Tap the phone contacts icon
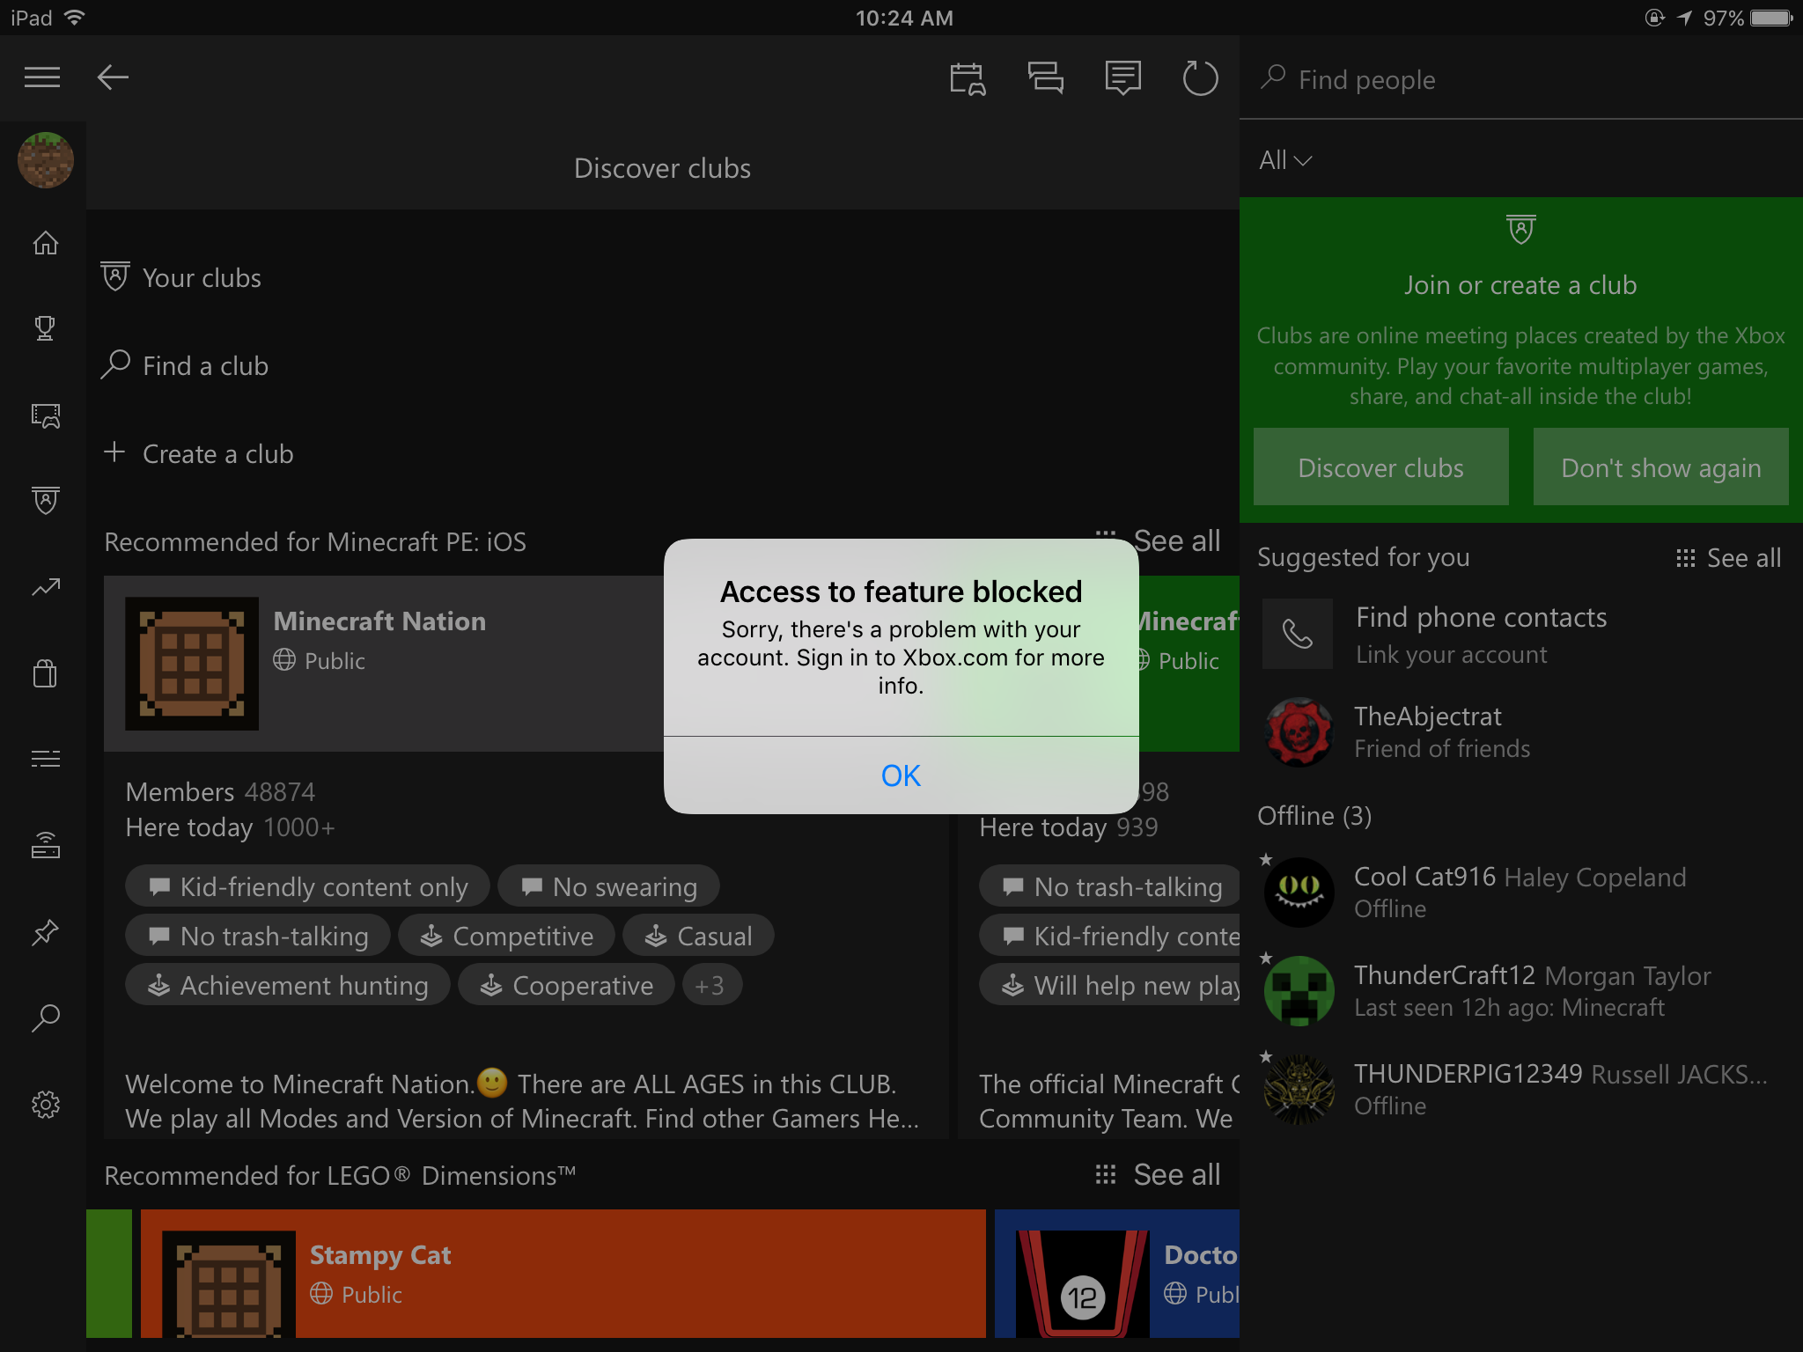This screenshot has height=1352, width=1803. coord(1298,635)
